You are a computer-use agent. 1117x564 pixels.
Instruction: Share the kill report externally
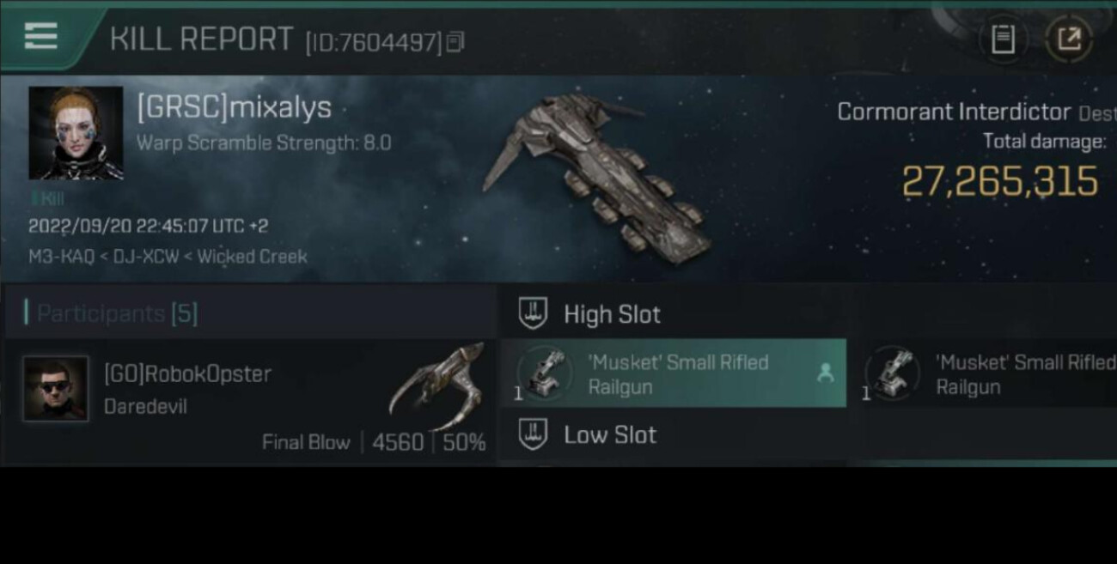[x=1068, y=39]
